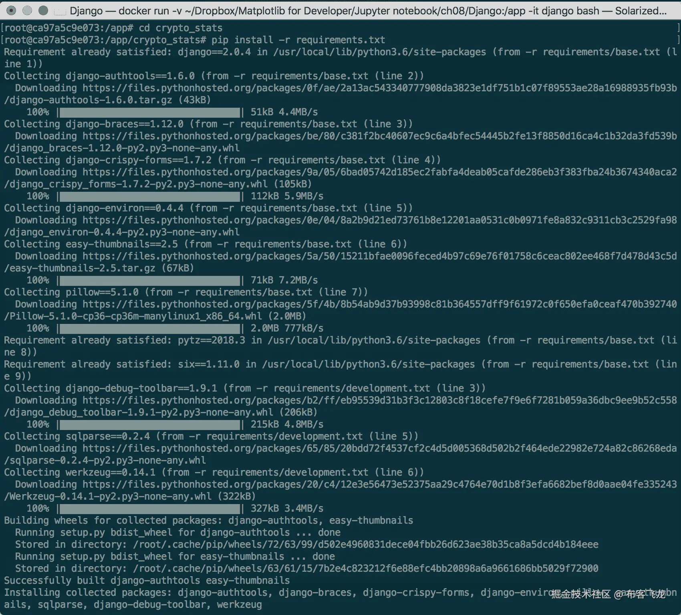Click 'Collecting django-authtools==1.6.0' line
This screenshot has height=615, width=681.
click(214, 76)
